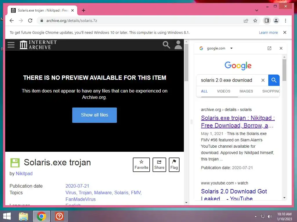
Task: Open the tab search chevron
Action: point(257,10)
